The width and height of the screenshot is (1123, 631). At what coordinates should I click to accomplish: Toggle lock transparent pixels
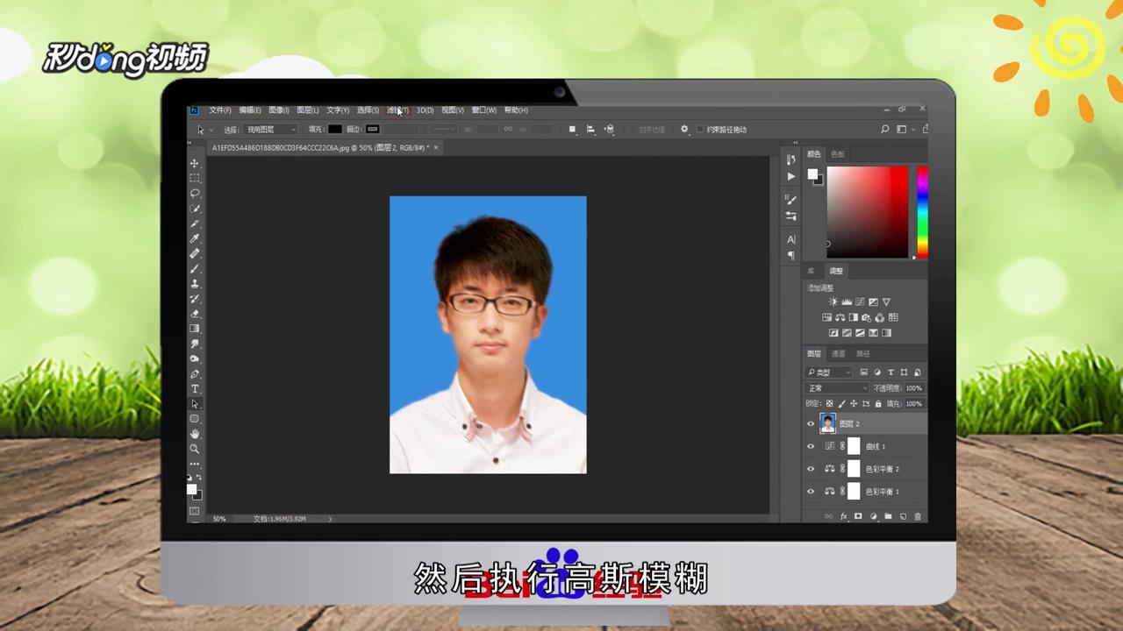[829, 403]
